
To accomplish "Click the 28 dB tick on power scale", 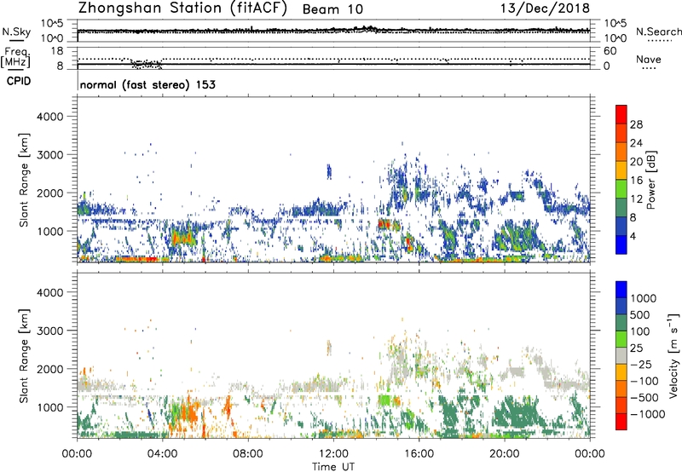I will coord(636,124).
